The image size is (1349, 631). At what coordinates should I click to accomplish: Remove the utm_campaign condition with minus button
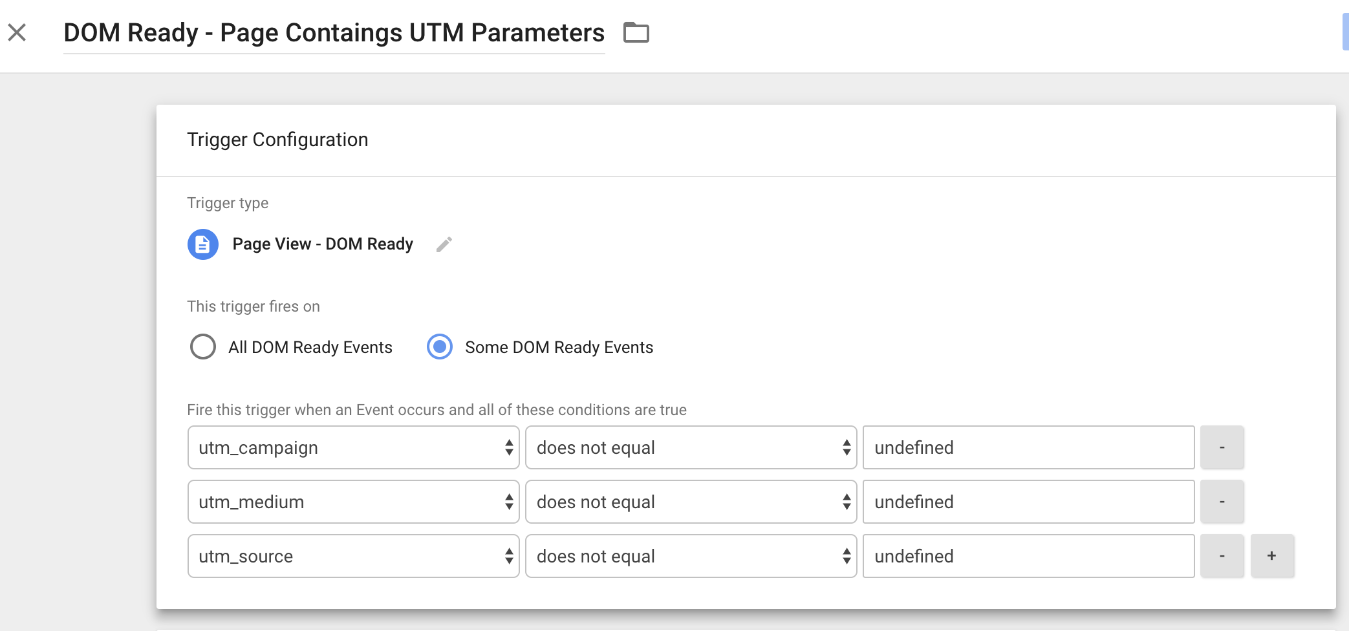(1222, 447)
